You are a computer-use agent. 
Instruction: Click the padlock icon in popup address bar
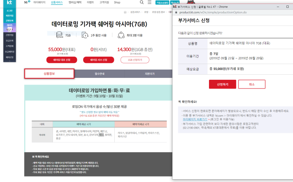176,12
